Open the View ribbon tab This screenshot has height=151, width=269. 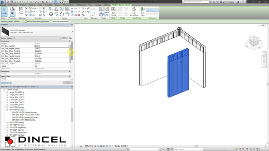90,5
